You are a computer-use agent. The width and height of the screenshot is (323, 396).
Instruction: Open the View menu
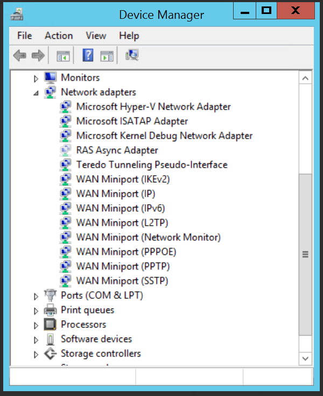click(96, 35)
